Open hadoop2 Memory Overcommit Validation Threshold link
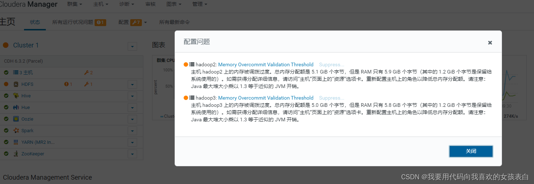Screen dimensions: 534x184 tap(266, 64)
